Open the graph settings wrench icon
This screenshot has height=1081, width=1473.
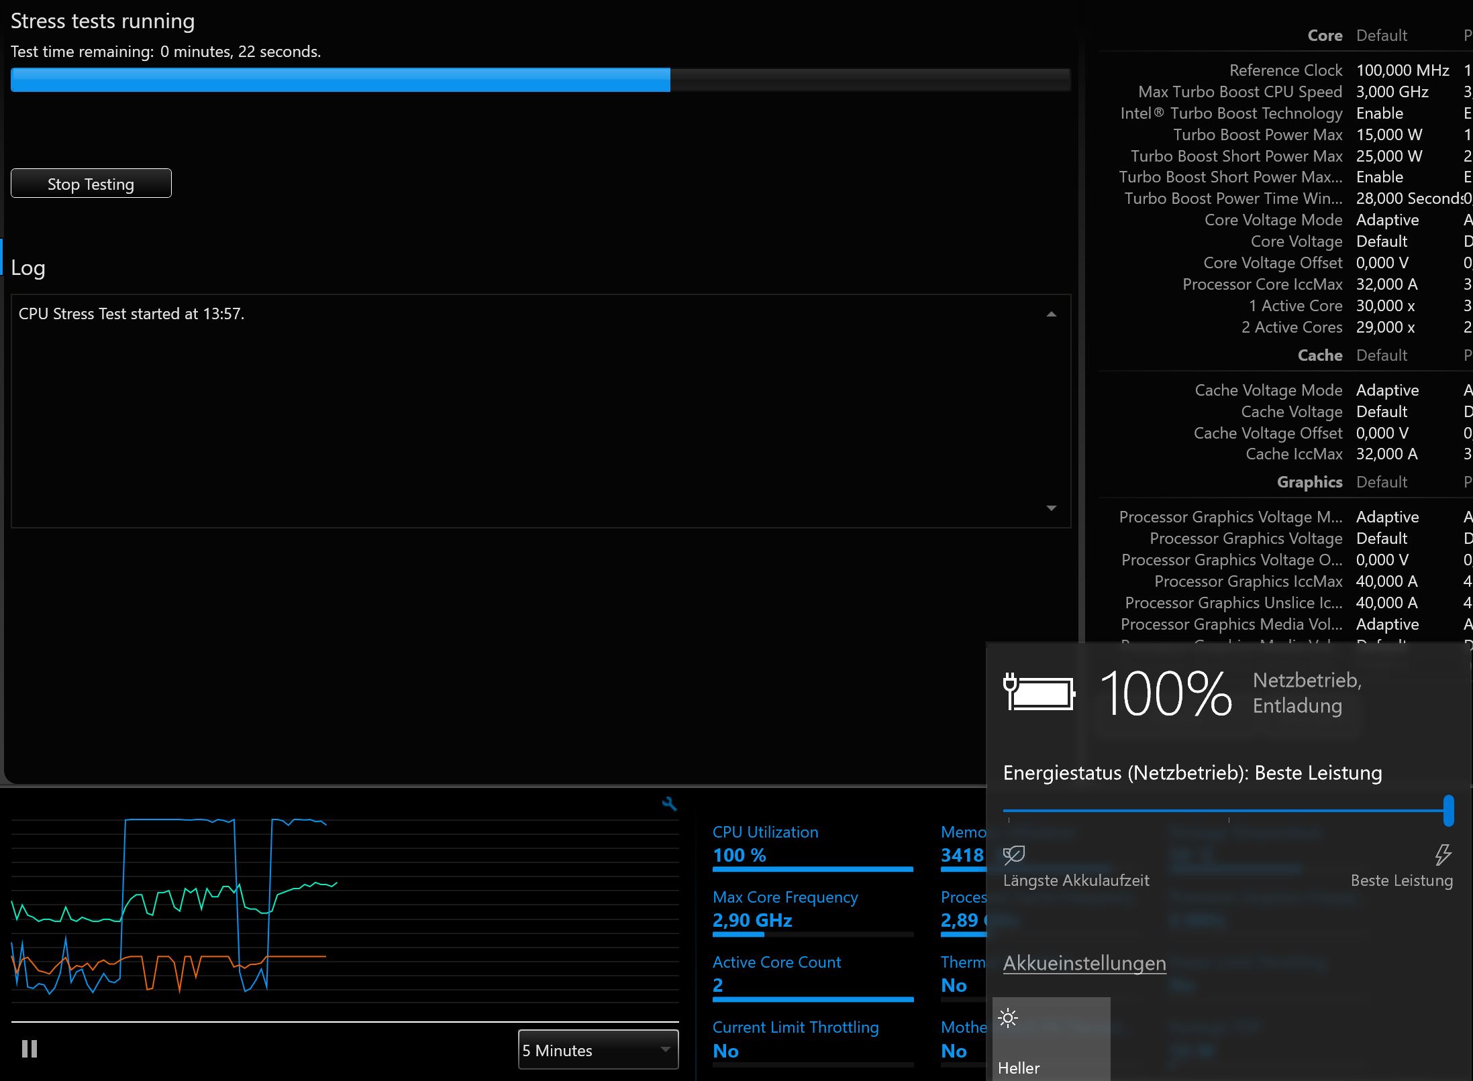(x=669, y=803)
